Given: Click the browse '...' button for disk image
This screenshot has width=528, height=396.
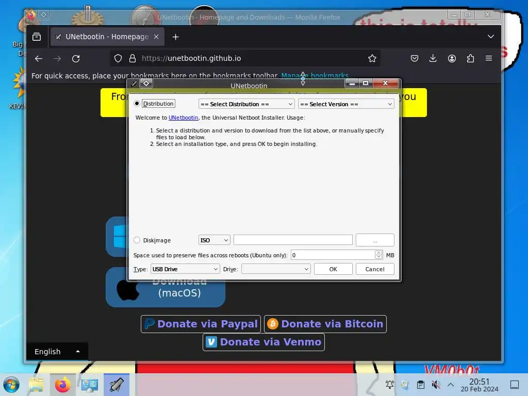Looking at the screenshot, I should (x=375, y=240).
